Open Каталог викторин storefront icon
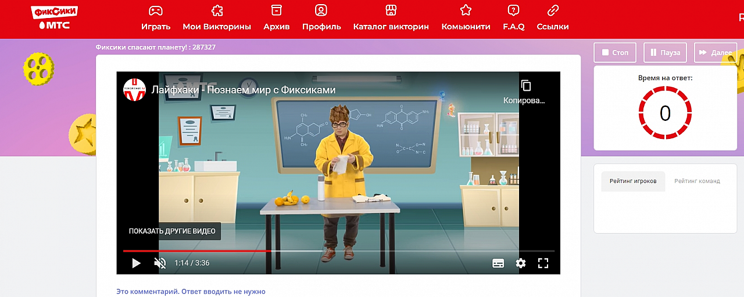Image resolution: width=744 pixels, height=297 pixels. [391, 18]
